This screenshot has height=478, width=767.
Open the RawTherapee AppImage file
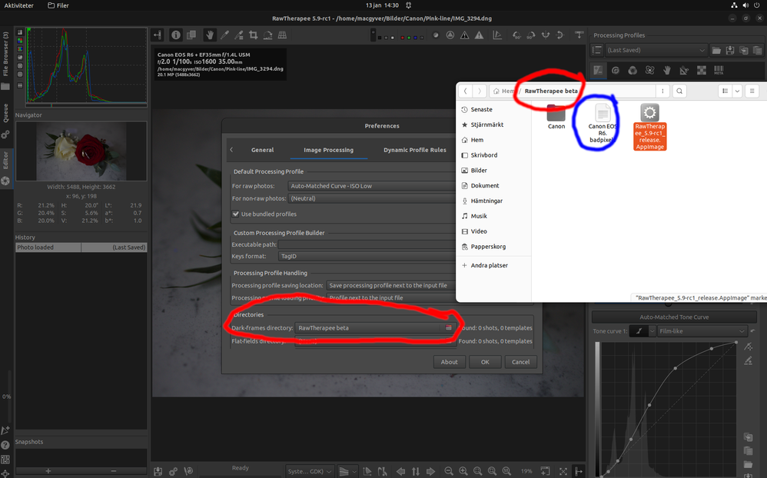(x=649, y=127)
